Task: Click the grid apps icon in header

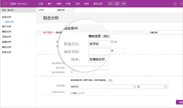Action: pyautogui.click(x=117, y=4)
